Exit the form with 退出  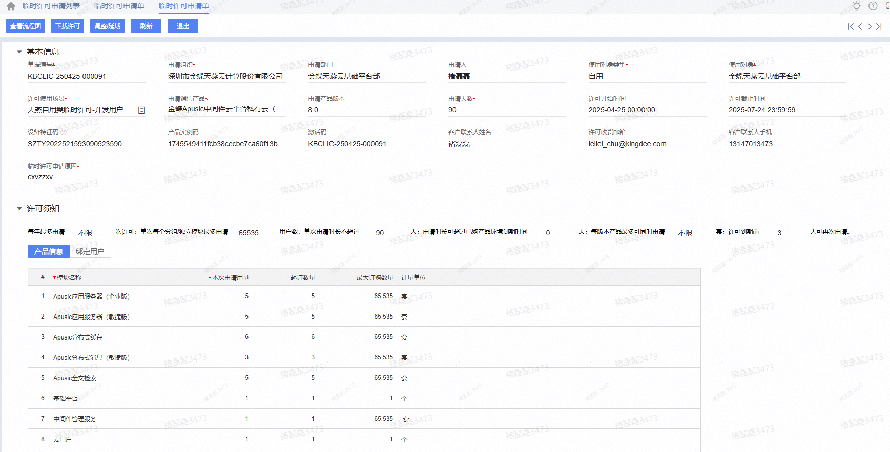(183, 26)
